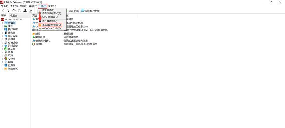Switch to the 收藏夹 tab
Image resolution: width=285 pixels, height=128 pixels.
[x=14, y=16]
